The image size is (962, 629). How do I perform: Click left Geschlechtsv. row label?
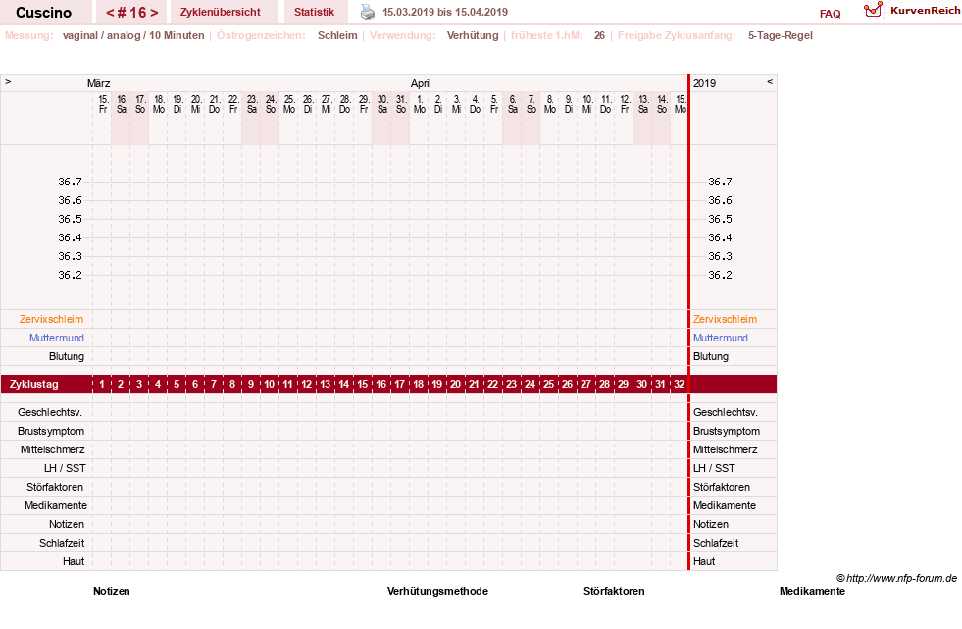(50, 412)
